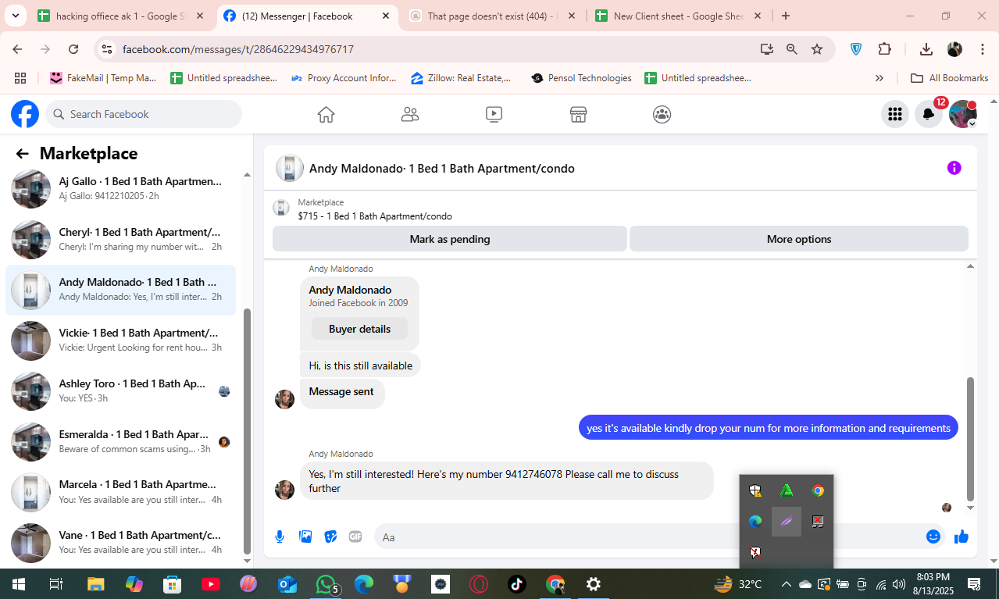This screenshot has width=999, height=599.
Task: Open the emoji picker in message box
Action: pos(933,537)
